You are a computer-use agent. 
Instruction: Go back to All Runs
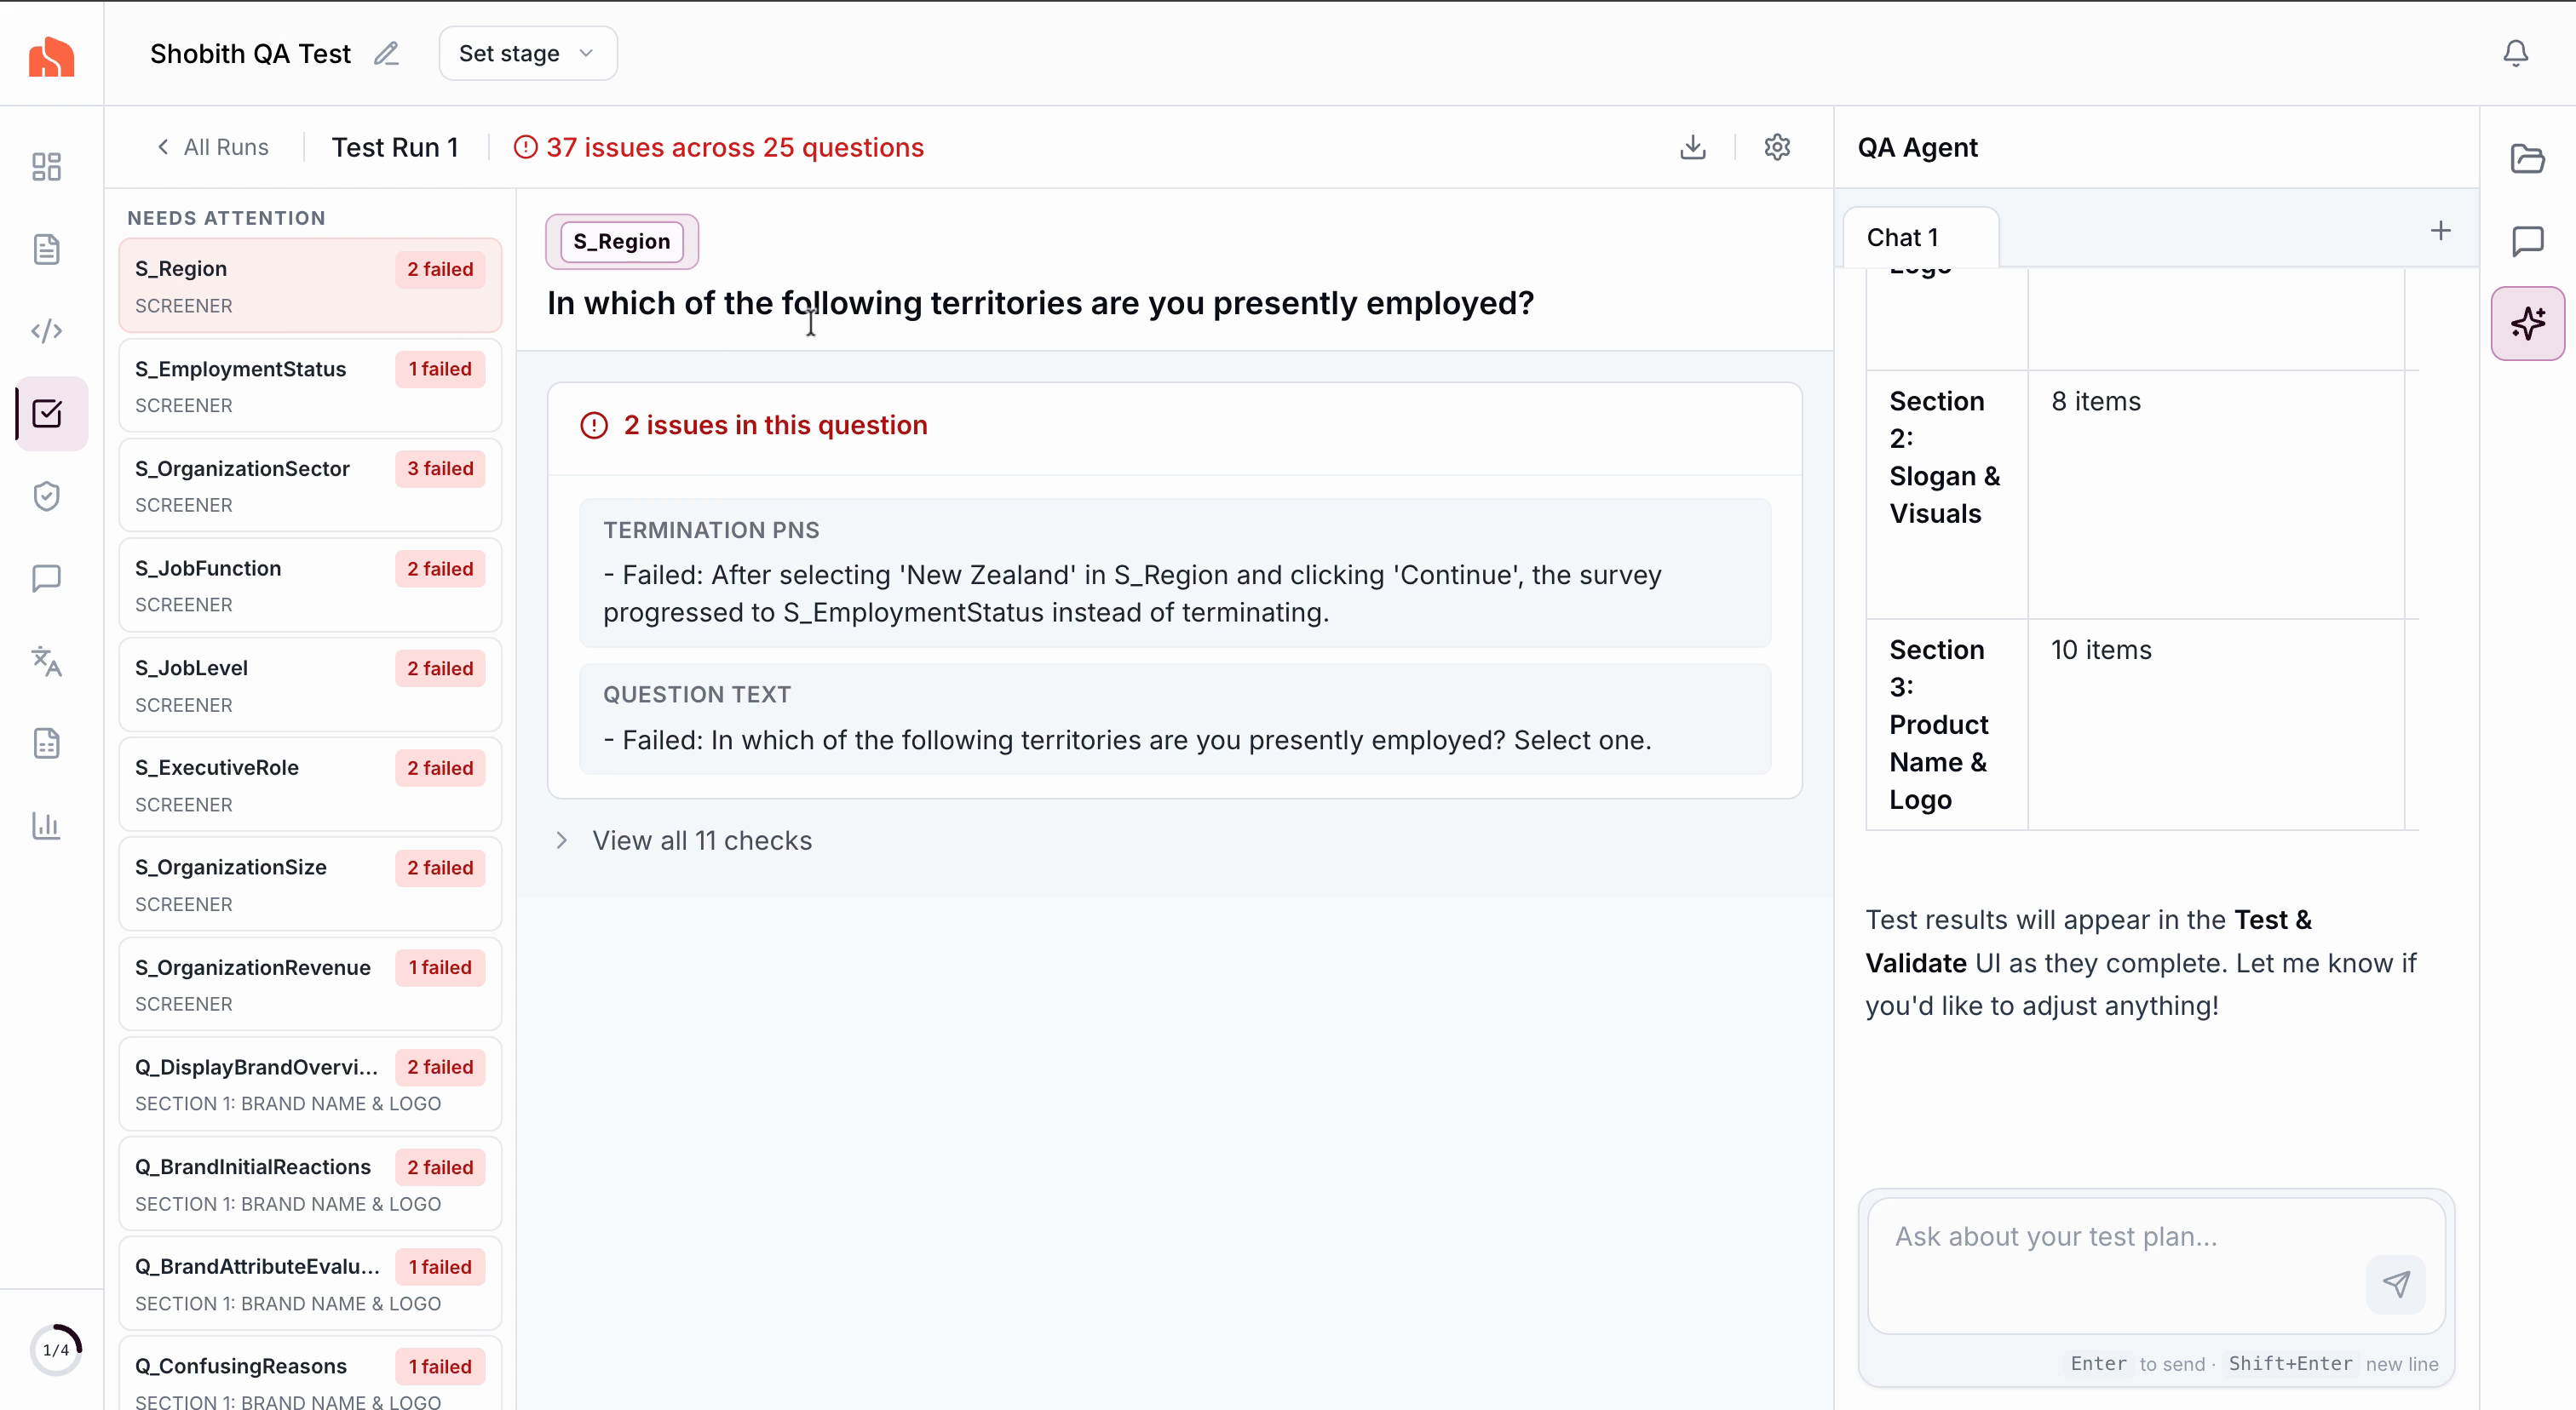pyautogui.click(x=212, y=147)
